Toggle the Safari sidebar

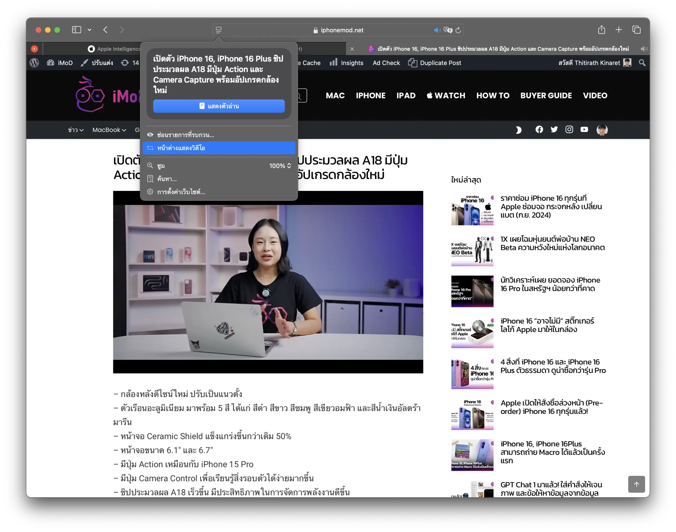[77, 30]
